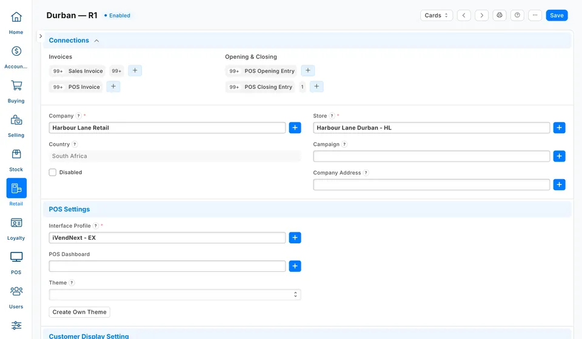The width and height of the screenshot is (582, 339).
Task: Show help tooltip for Country label
Action: coord(75,144)
